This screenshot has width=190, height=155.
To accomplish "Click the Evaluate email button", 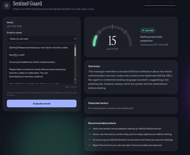I will [42, 104].
